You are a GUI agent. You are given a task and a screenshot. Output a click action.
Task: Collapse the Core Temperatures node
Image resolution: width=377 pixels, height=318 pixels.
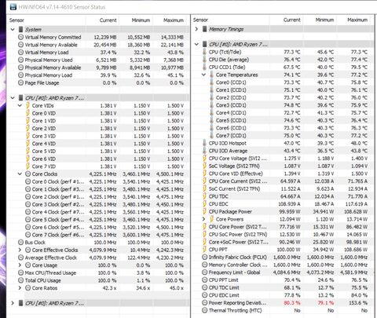click(203, 75)
